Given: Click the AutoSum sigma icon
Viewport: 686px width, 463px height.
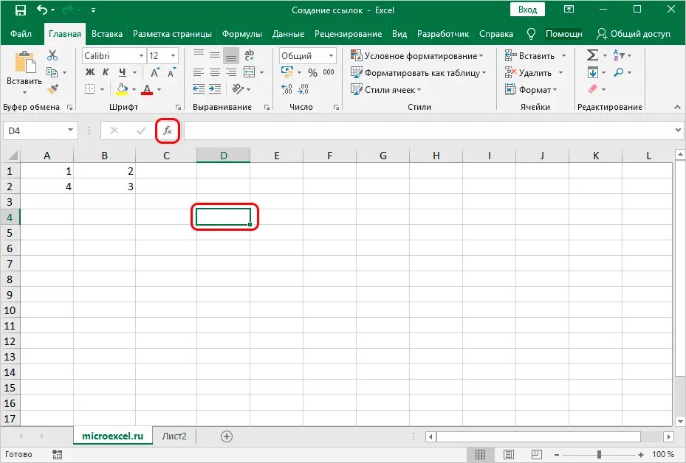Looking at the screenshot, I should [x=592, y=55].
